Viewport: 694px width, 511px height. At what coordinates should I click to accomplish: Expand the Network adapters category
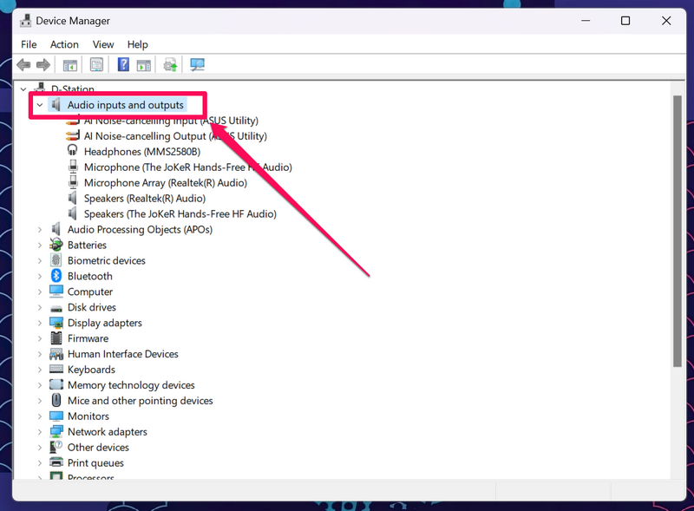coord(39,432)
